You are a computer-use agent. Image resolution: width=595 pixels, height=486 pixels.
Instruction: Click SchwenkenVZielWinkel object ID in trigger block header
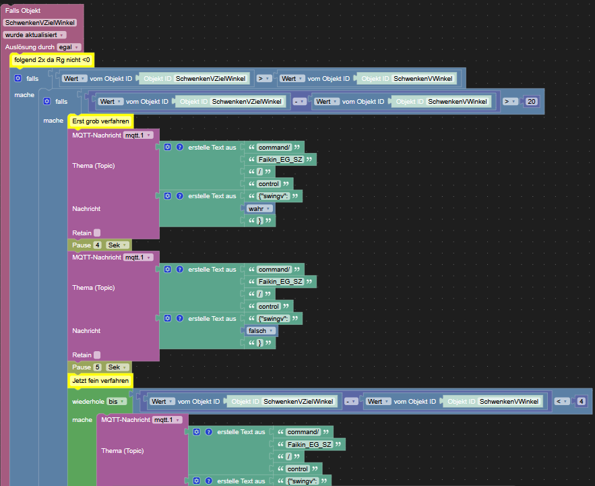pos(39,22)
